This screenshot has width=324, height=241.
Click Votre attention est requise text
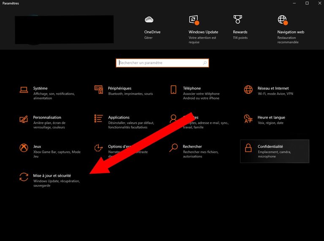click(202, 40)
